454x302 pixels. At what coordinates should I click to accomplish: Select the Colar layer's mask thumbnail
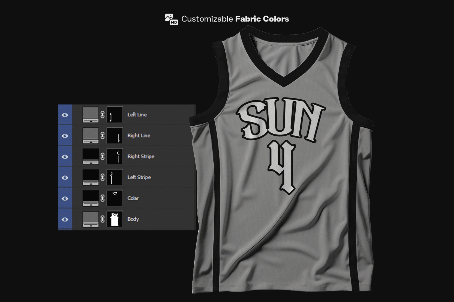[115, 198]
